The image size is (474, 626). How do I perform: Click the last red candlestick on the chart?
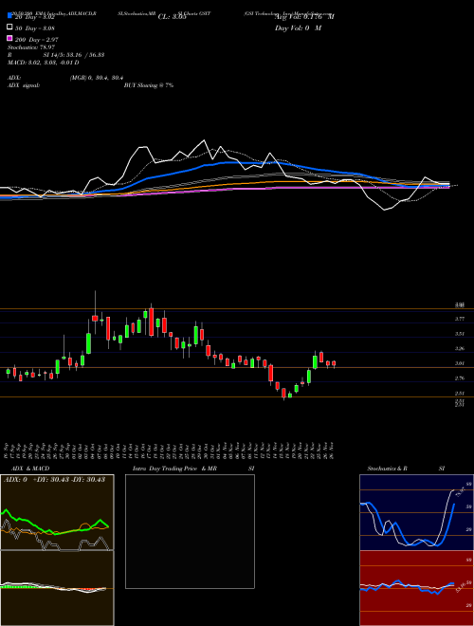(x=334, y=363)
